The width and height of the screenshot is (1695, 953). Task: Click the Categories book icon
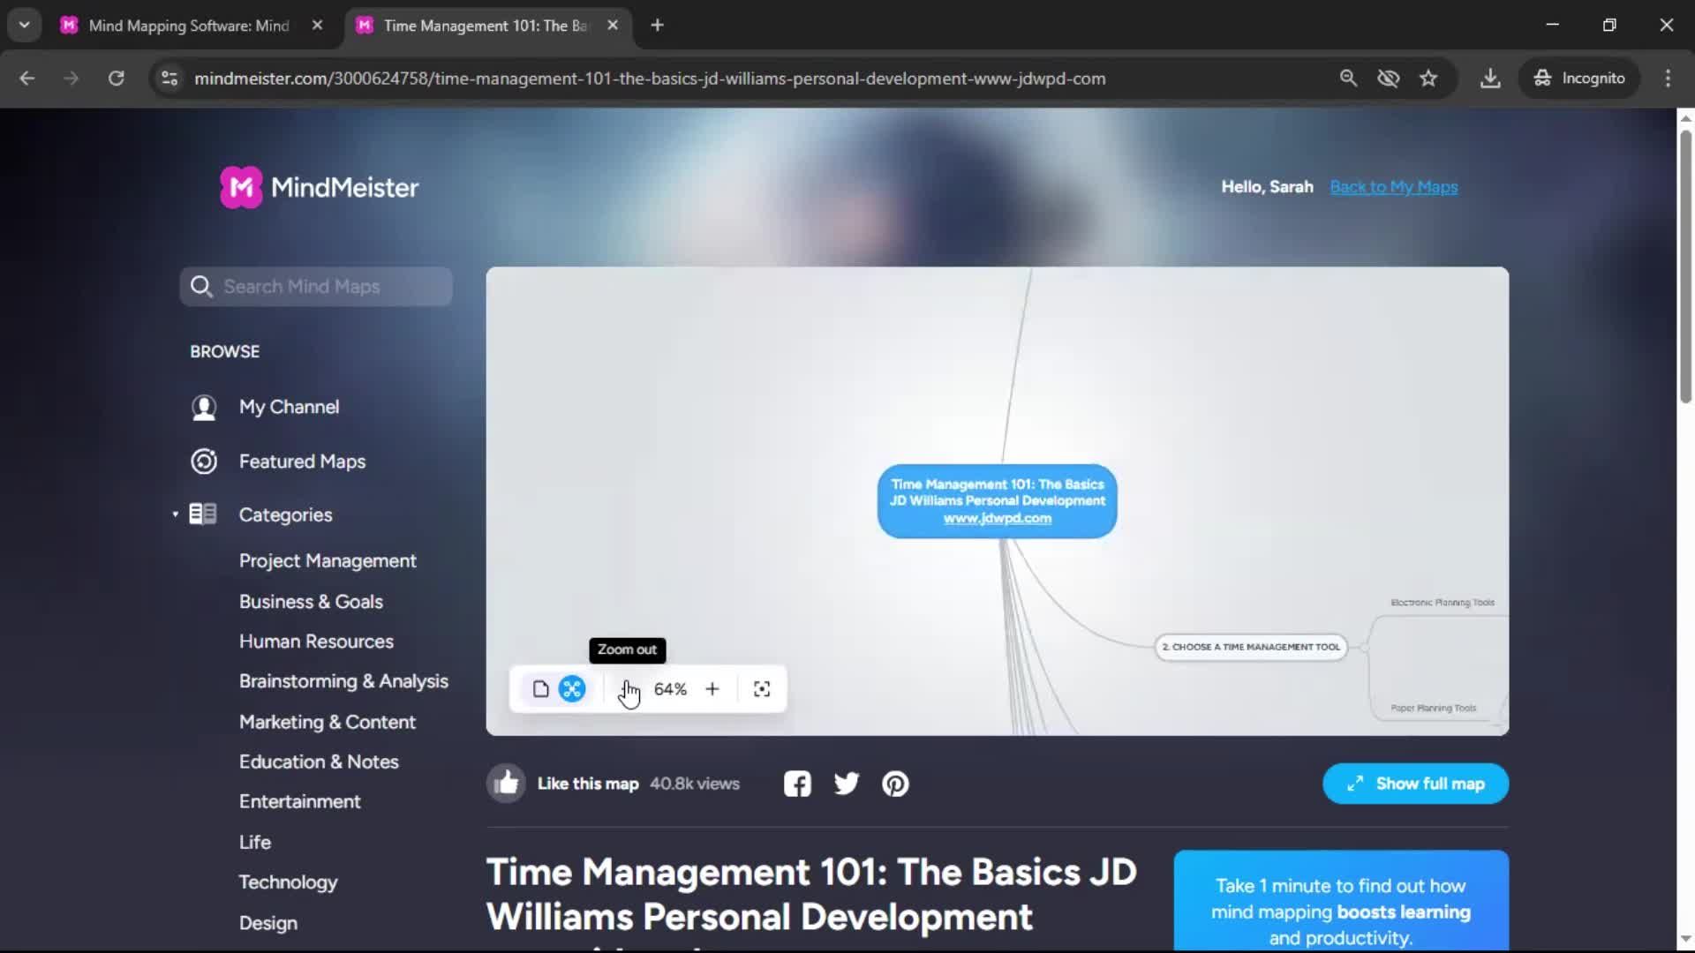[x=203, y=514]
